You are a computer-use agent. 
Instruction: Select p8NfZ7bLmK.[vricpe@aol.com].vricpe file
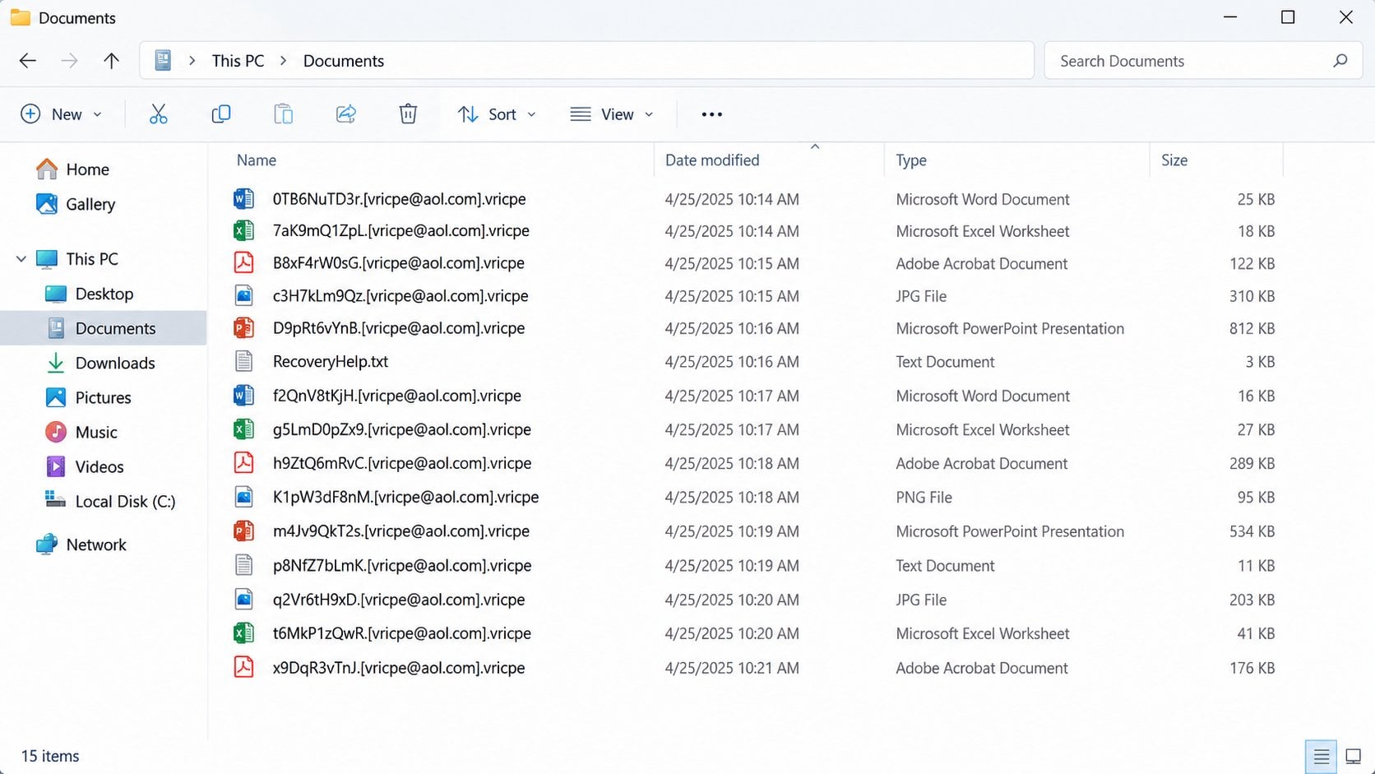(x=402, y=565)
